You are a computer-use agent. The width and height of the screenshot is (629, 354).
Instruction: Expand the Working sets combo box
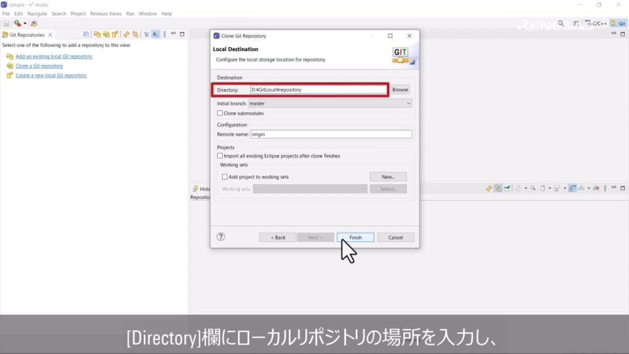click(x=310, y=189)
